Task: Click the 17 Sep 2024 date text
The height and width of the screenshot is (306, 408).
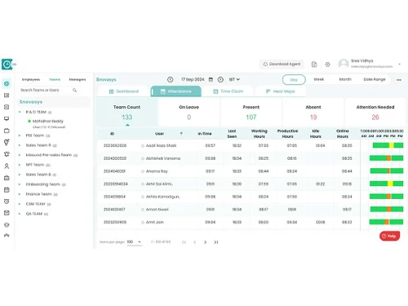Action: 193,79
